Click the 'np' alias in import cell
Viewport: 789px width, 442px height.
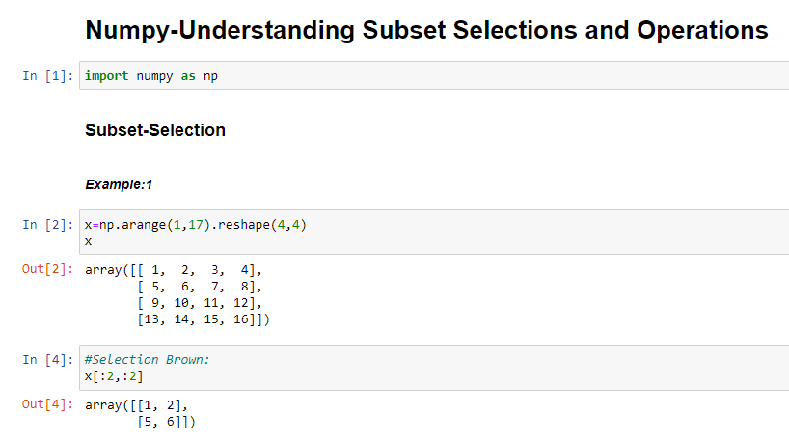tap(211, 76)
